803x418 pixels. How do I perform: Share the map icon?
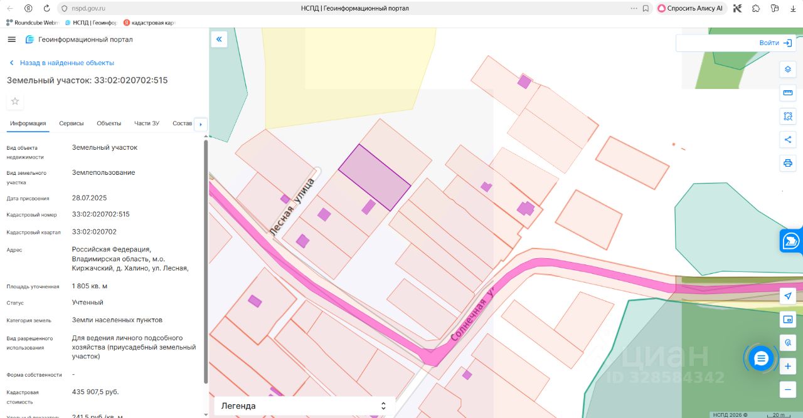click(787, 139)
